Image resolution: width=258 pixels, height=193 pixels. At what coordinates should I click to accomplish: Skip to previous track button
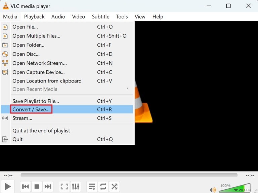(25, 187)
